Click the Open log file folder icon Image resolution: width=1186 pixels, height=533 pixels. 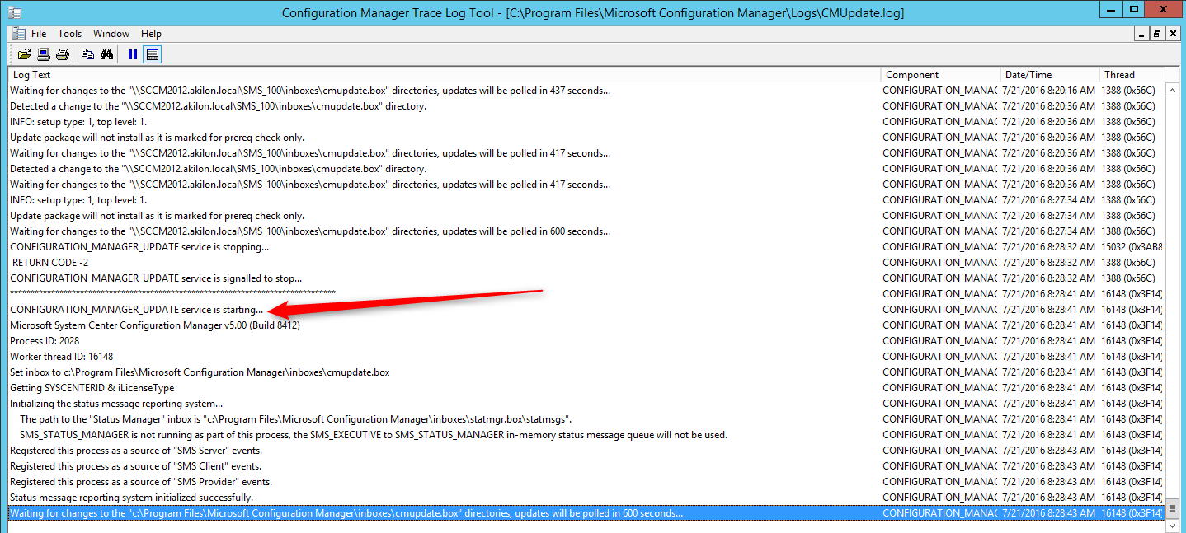24,54
